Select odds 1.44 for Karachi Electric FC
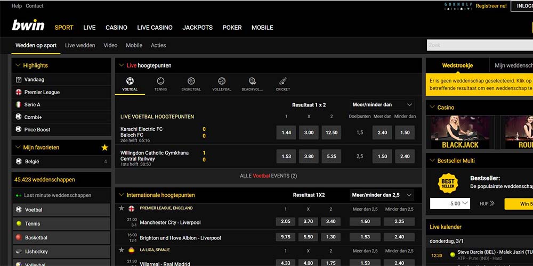 pos(286,132)
